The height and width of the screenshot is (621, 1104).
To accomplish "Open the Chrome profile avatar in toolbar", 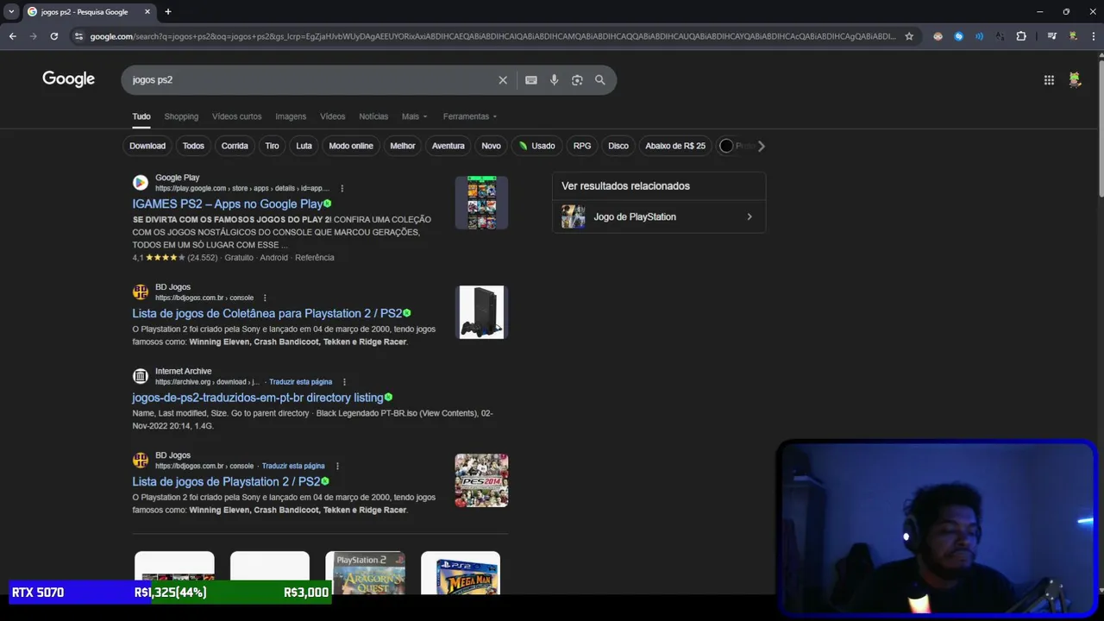I will (1073, 36).
